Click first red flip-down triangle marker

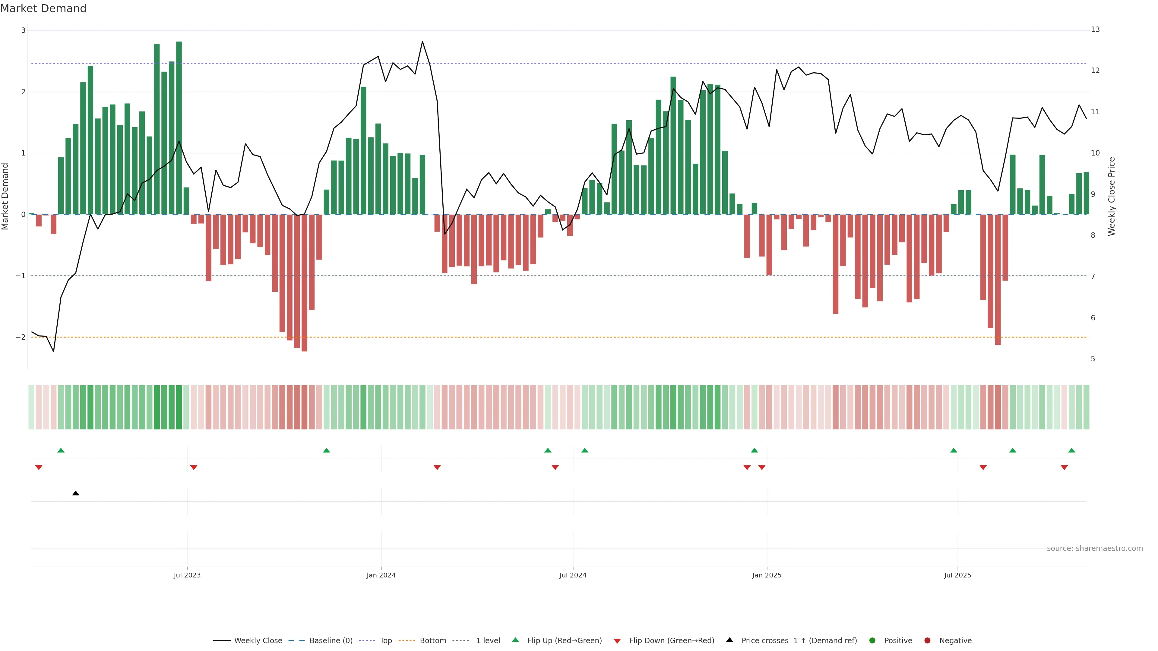(39, 468)
